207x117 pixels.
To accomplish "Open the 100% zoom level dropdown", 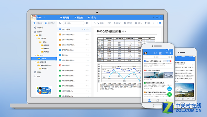I will 117,23.
